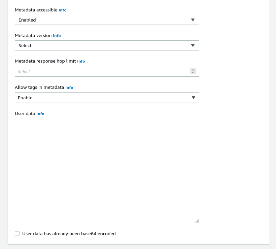The height and width of the screenshot is (249, 276).
Task: Open Info link next to User data
Action: [40, 114]
